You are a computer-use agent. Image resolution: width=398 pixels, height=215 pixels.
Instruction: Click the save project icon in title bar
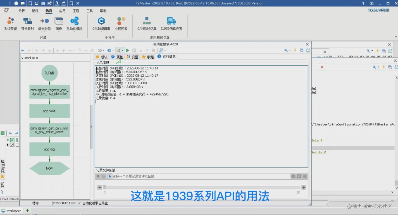pos(43,3)
